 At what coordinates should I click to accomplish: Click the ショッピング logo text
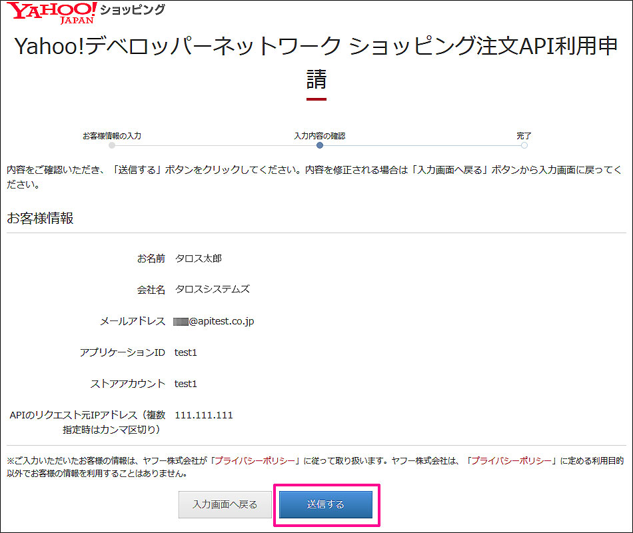click(x=133, y=10)
